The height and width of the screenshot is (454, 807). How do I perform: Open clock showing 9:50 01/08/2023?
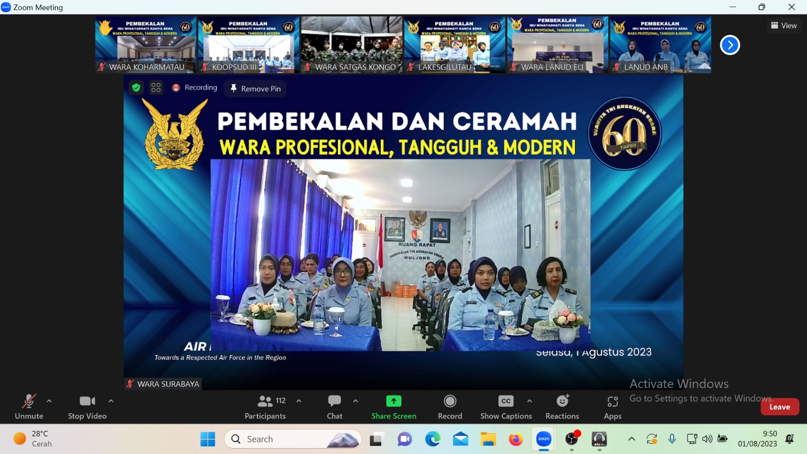[758, 439]
